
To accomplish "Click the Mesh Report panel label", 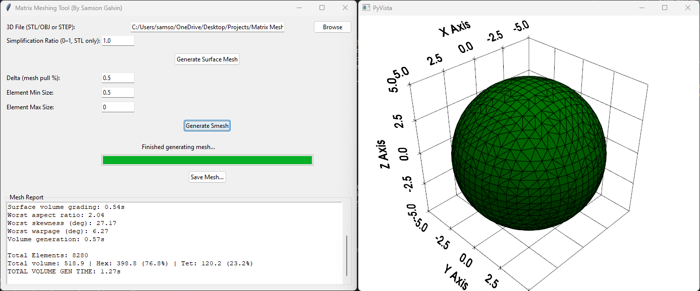I will (x=26, y=197).
